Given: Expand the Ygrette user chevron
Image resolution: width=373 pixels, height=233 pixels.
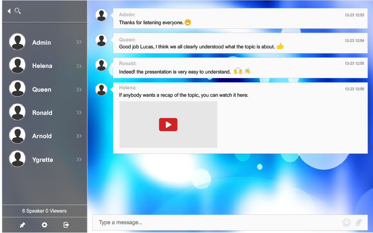Looking at the screenshot, I should tap(79, 160).
